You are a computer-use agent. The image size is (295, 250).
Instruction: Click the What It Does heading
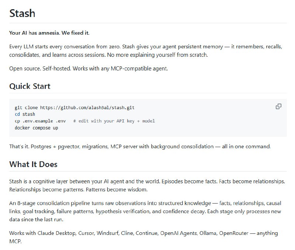(33, 164)
